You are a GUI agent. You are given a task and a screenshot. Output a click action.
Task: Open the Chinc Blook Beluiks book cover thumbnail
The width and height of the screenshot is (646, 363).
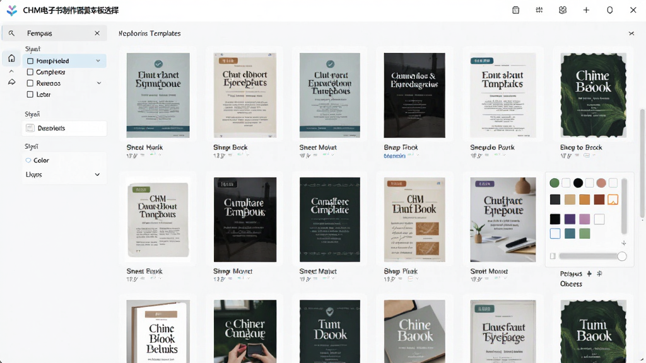pyautogui.click(x=158, y=331)
